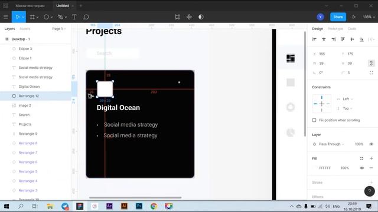Image resolution: width=378 pixels, height=212 pixels.
Task: Open the Page 1 dropdown
Action: coord(59,29)
